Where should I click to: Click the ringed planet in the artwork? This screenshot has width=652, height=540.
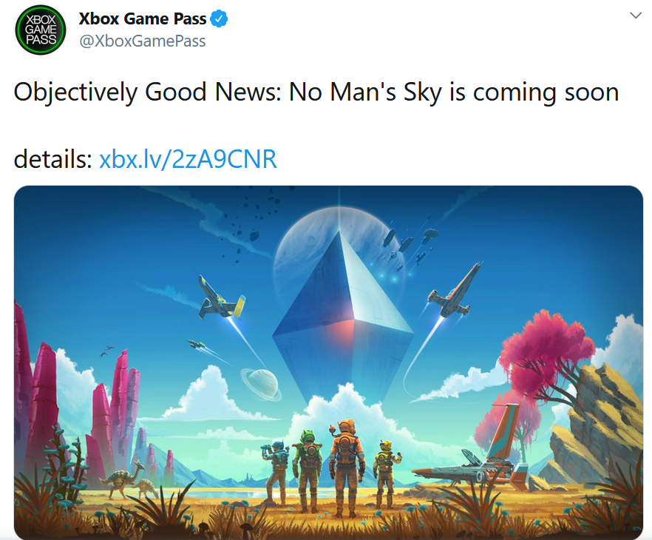pos(261,384)
